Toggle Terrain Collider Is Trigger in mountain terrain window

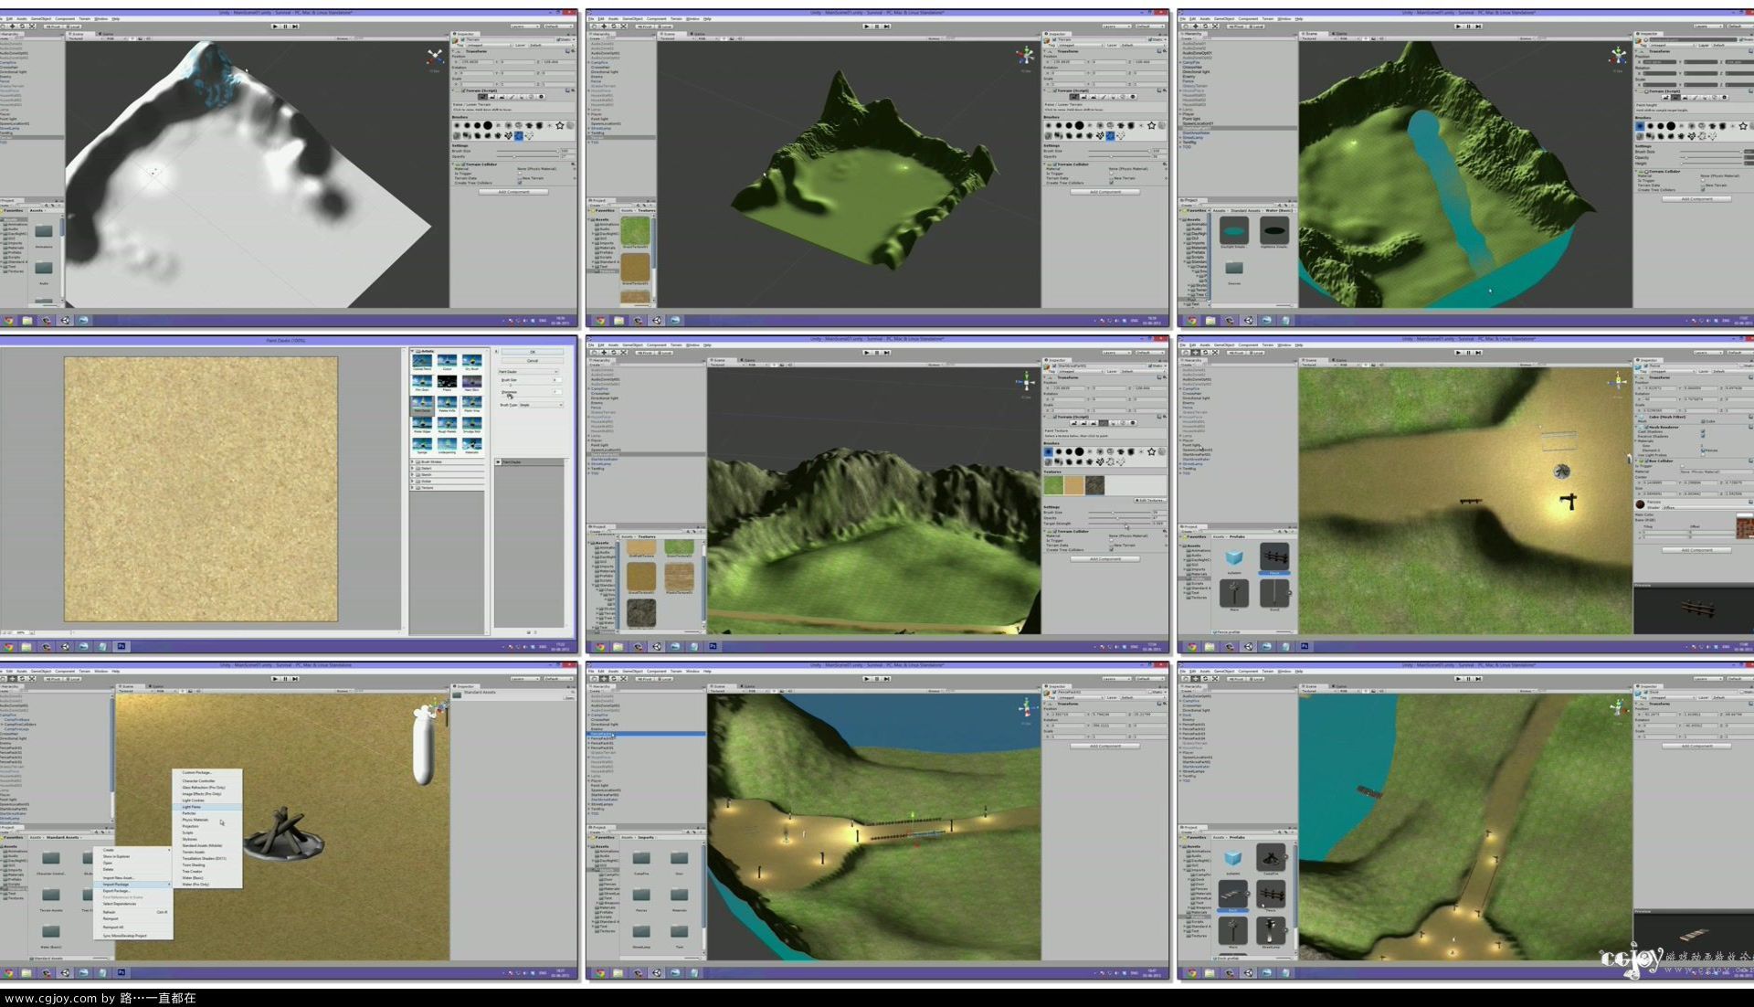pos(1111,540)
